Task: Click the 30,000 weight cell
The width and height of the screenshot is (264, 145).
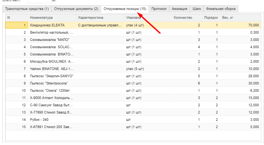Action: coord(240,83)
